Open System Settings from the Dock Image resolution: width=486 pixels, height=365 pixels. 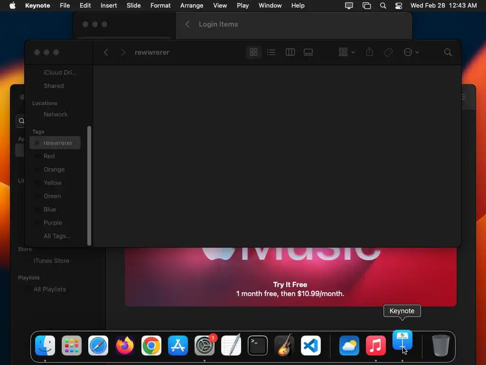tap(205, 346)
